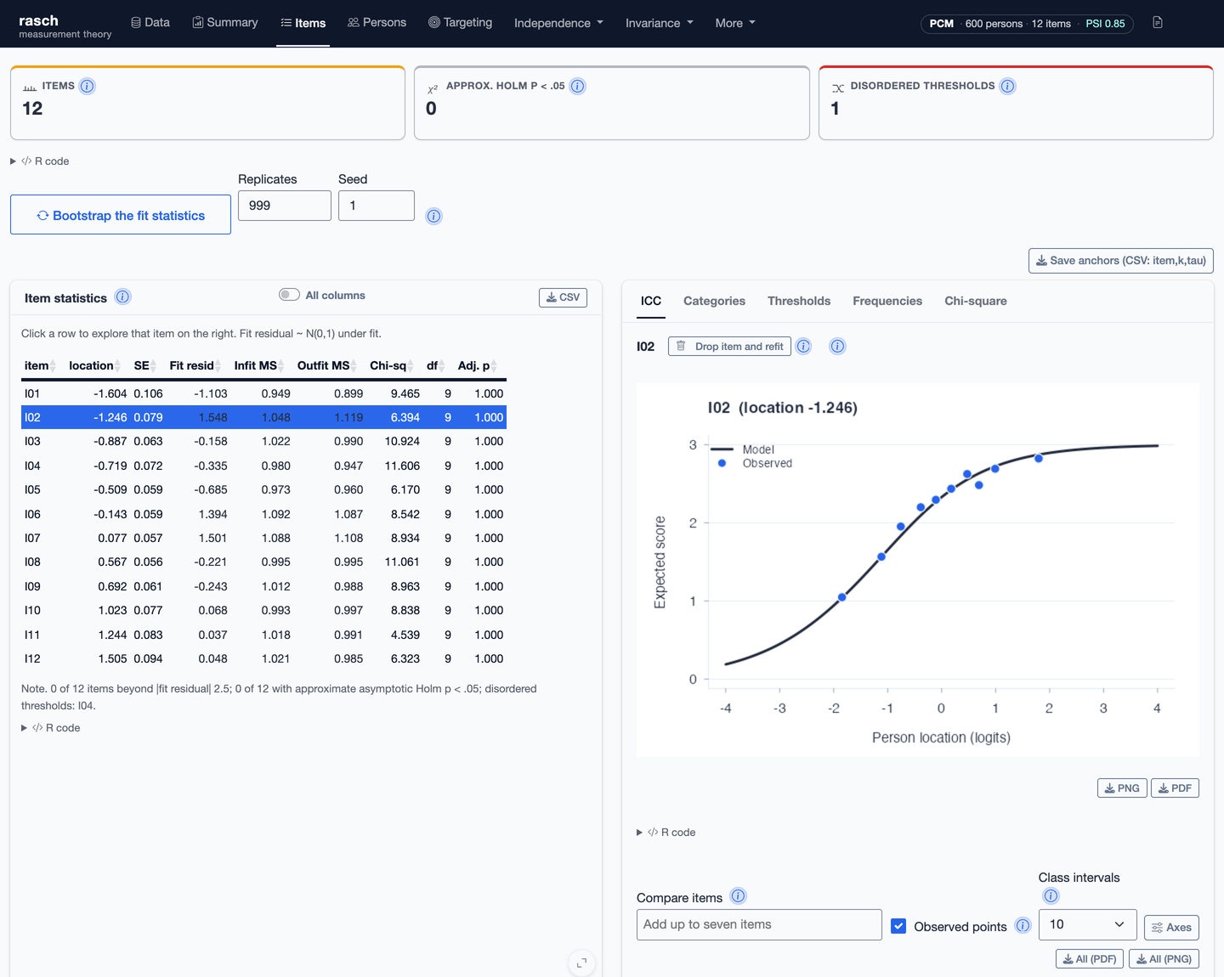The height and width of the screenshot is (977, 1224).
Task: Toggle the All columns switch
Action: [x=289, y=295]
